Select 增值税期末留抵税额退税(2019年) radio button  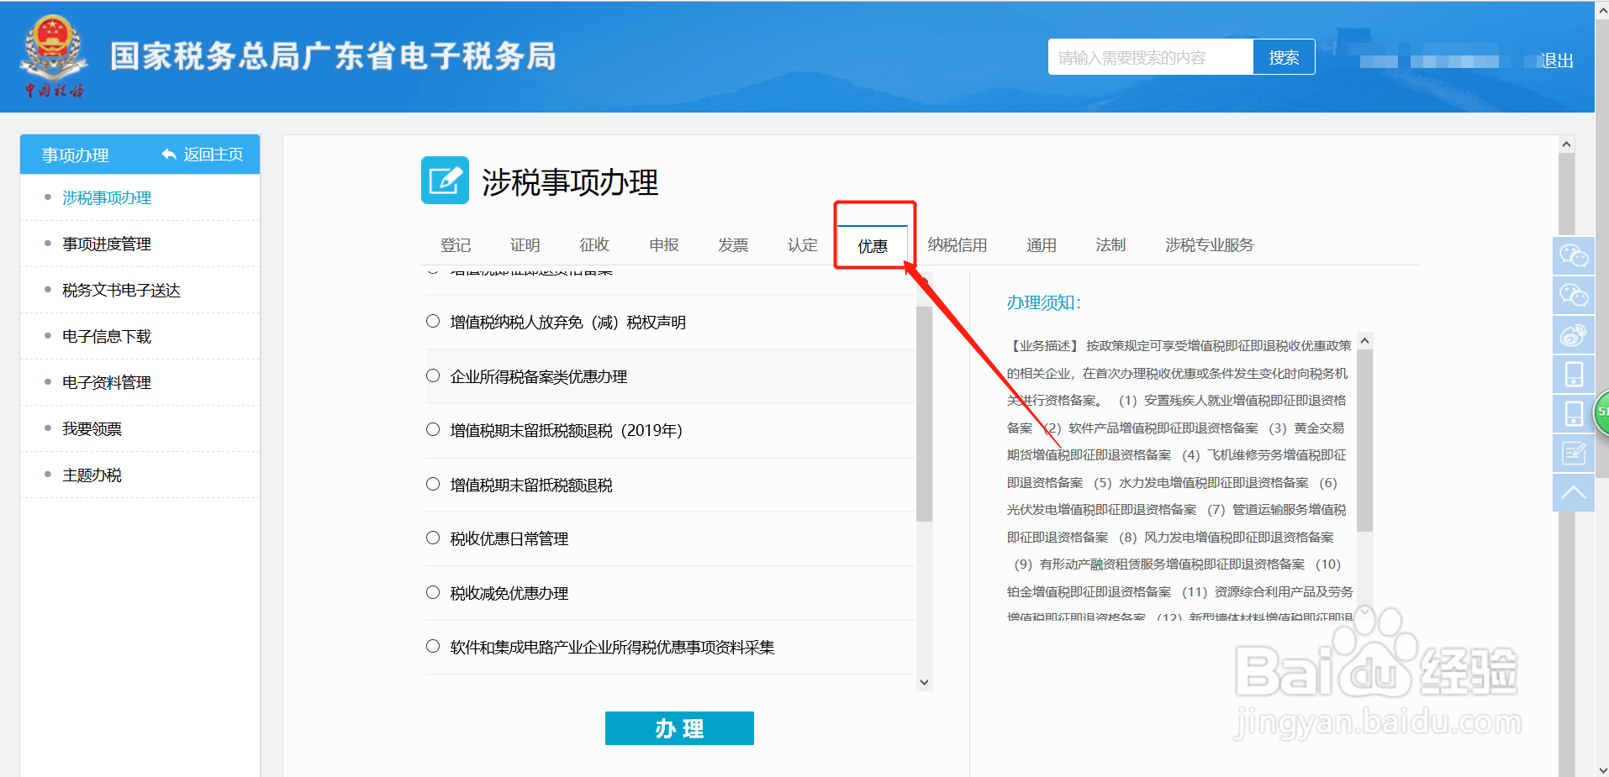tap(433, 429)
